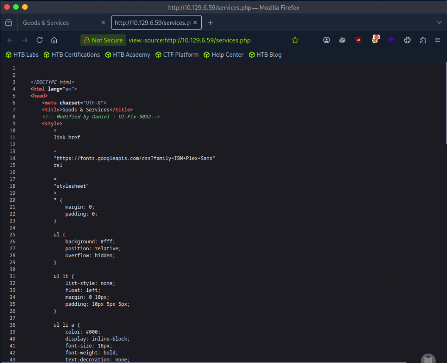This screenshot has width=447, height=363.
Task: Open the fox extension with red badge
Action: coord(375,40)
